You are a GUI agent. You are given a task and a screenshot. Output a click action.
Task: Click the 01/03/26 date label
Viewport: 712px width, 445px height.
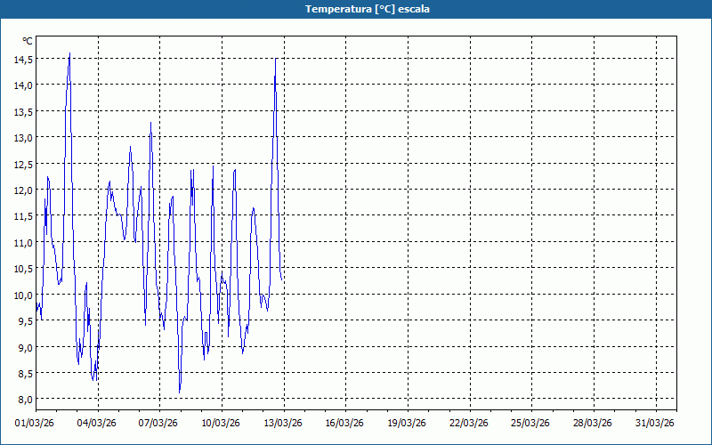click(35, 423)
